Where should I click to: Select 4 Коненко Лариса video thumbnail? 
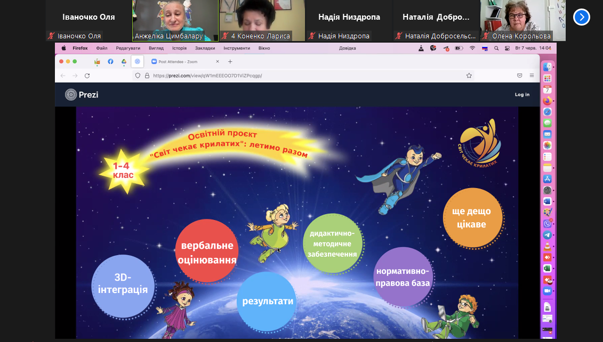pos(262,20)
